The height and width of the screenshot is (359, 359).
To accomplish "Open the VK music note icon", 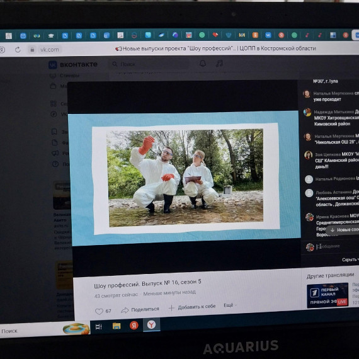I will pos(219,64).
